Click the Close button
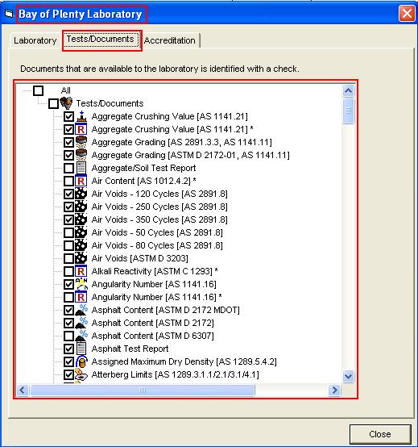The width and height of the screenshot is (418, 447). 380,434
